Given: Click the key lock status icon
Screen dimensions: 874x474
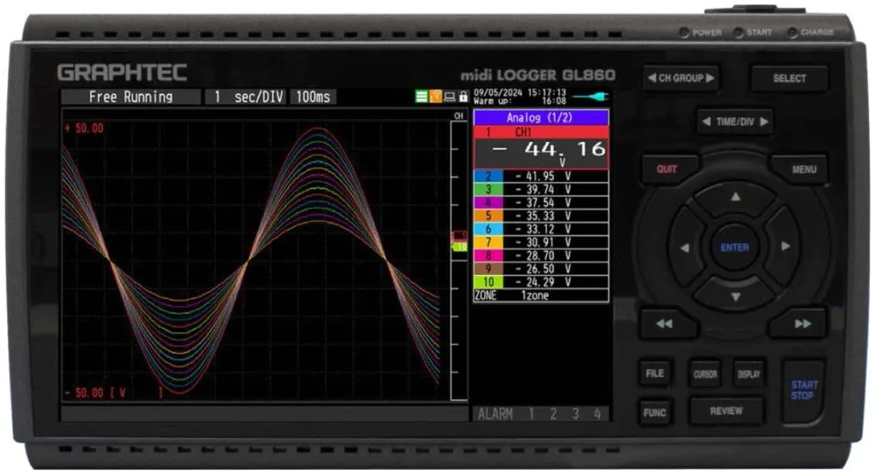Looking at the screenshot, I should coord(463,97).
